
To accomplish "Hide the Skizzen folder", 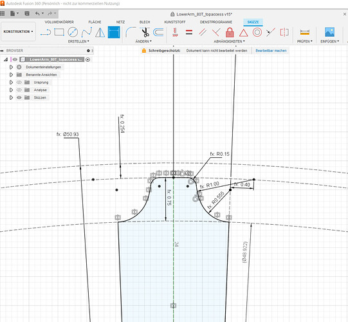I will [x=19, y=97].
